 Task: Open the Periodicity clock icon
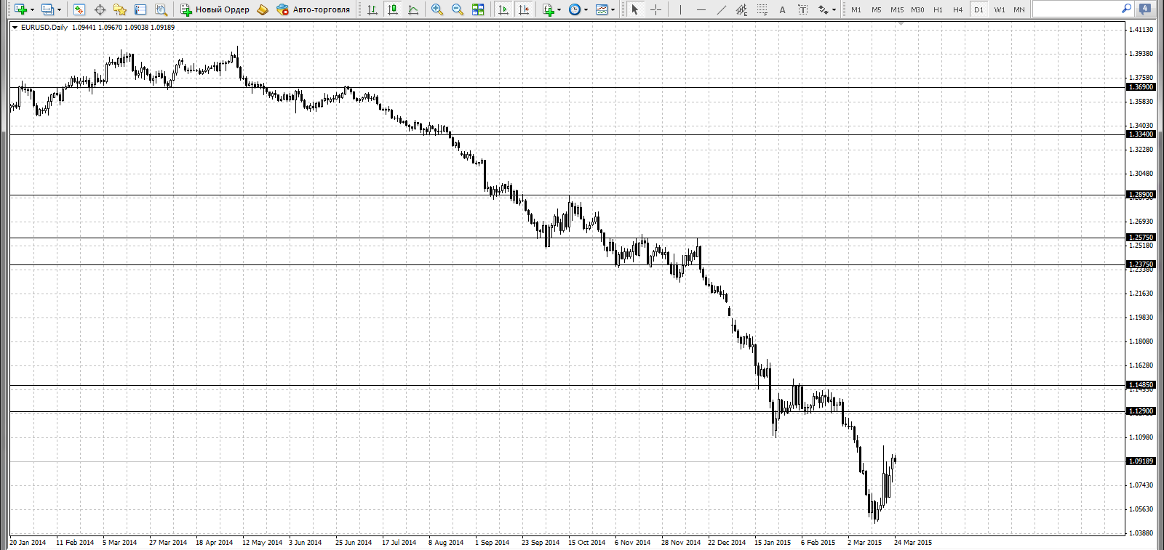tap(575, 9)
